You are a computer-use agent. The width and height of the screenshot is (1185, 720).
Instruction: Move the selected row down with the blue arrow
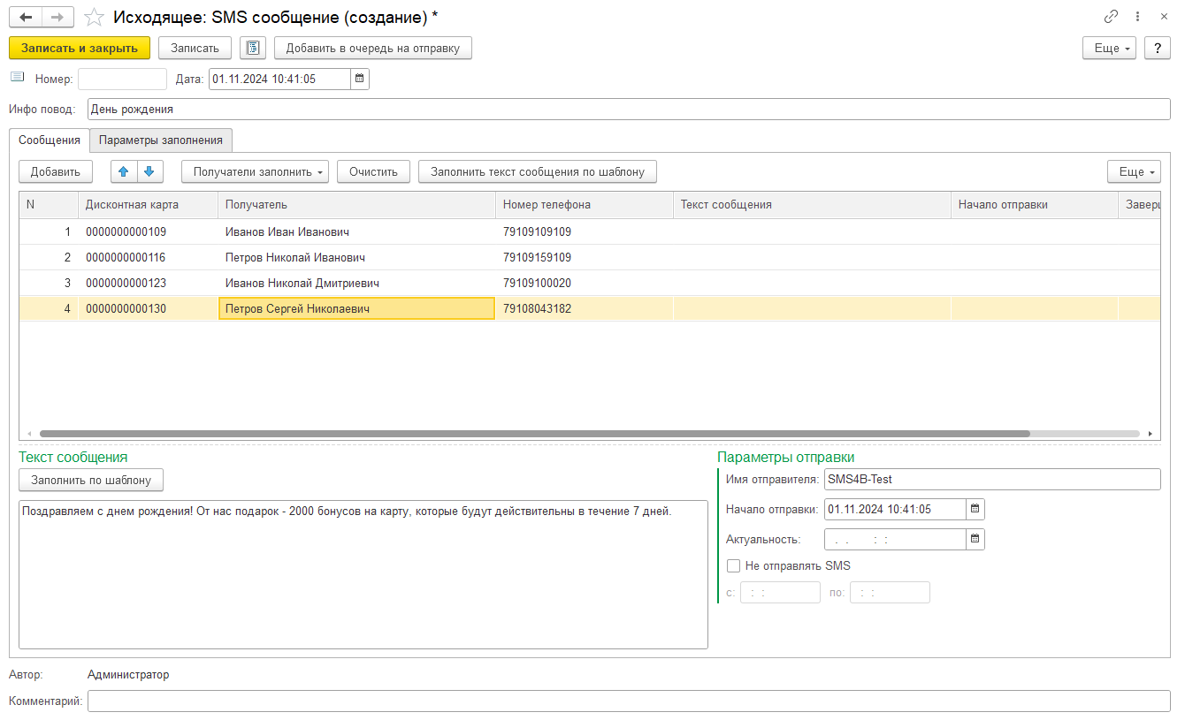[x=149, y=171]
